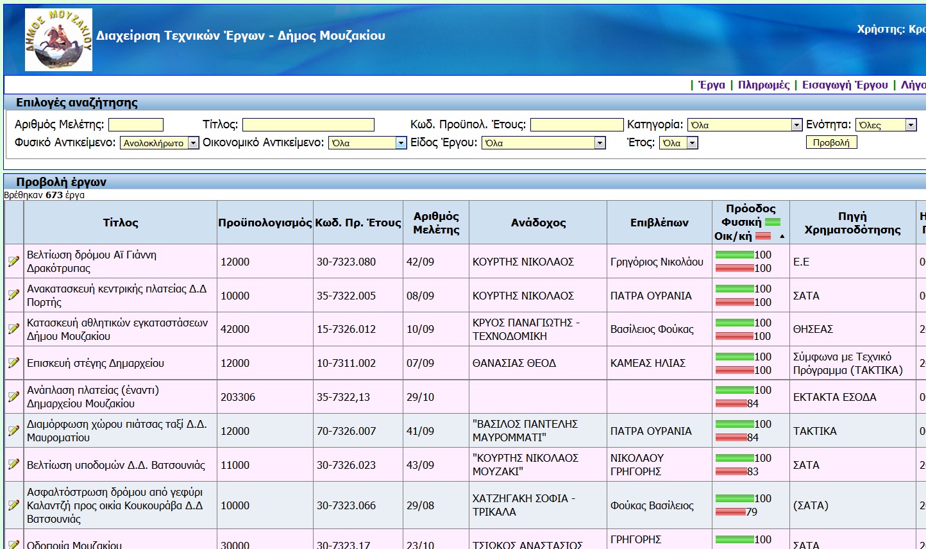Open the Εισαγωγή Έργου menu link
This screenshot has height=549, width=926.
845,85
